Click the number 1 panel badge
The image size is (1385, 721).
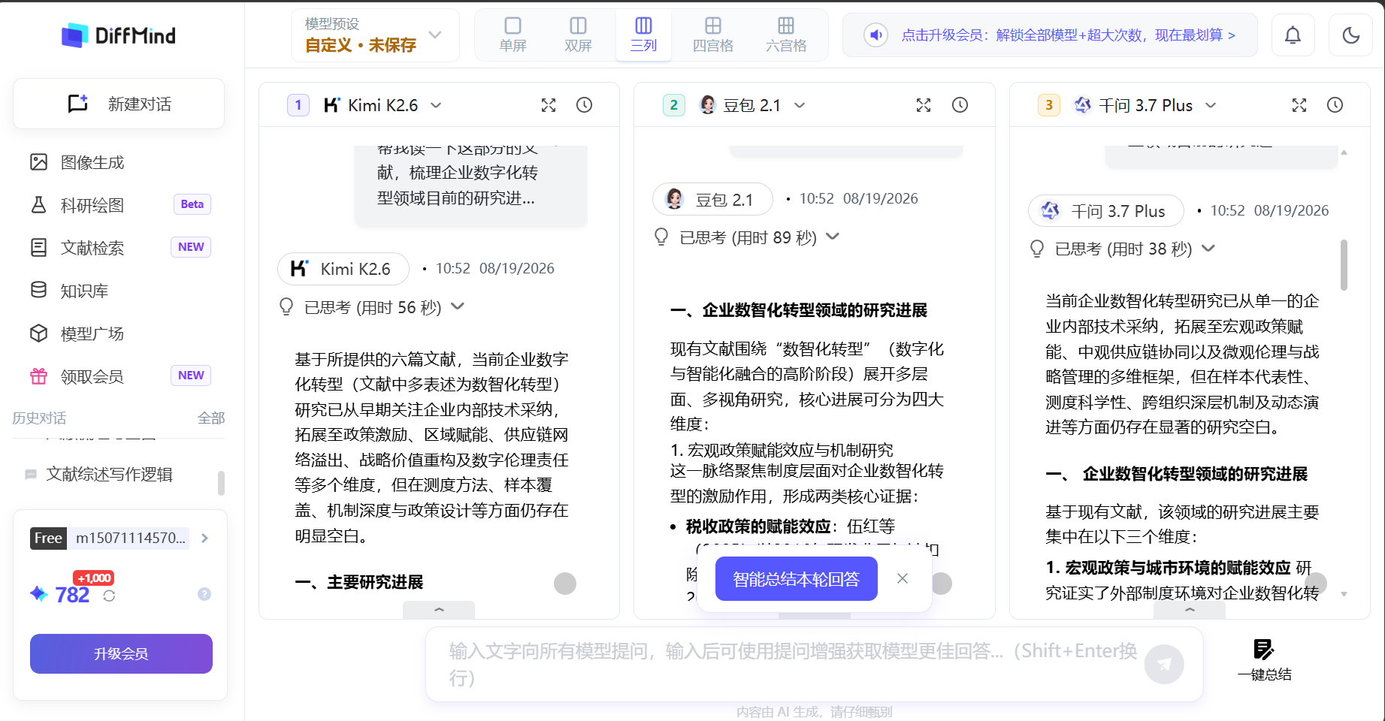pyautogui.click(x=298, y=105)
